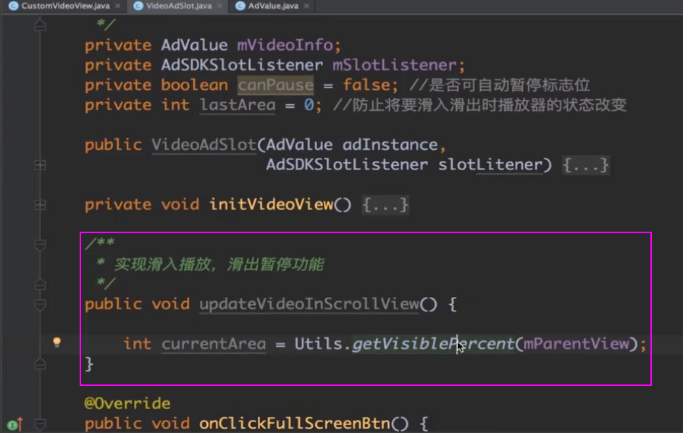Click the 0 value assigned to lastArea
This screenshot has height=433, width=683.
309,105
